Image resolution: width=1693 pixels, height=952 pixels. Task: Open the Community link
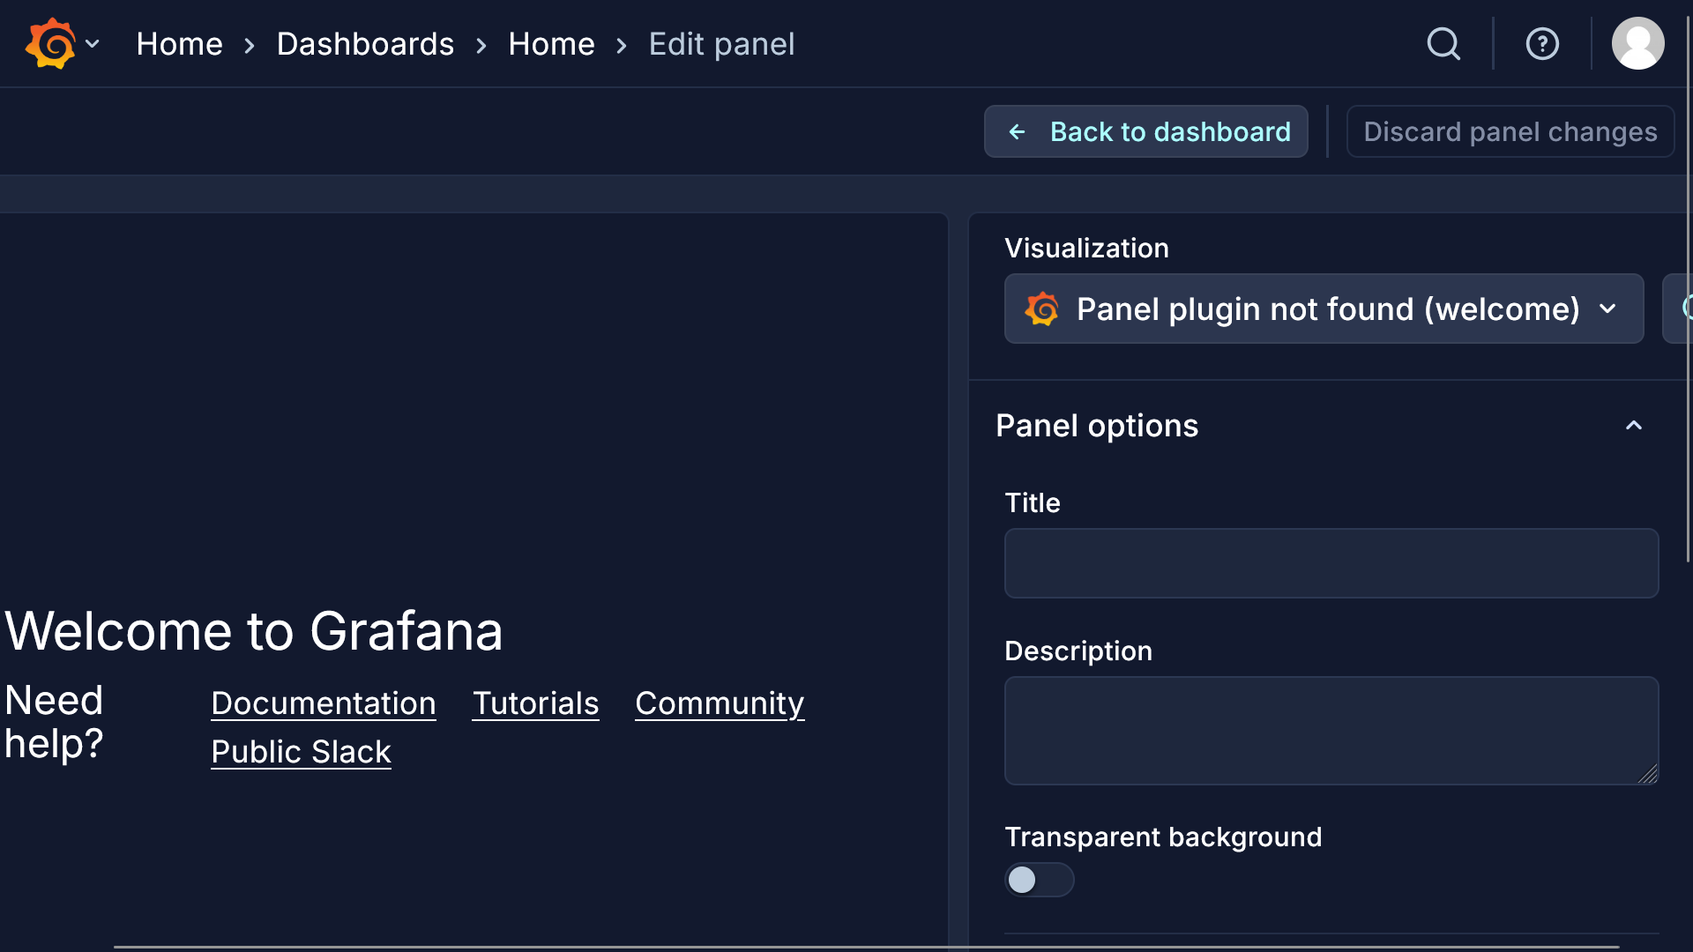click(x=720, y=703)
